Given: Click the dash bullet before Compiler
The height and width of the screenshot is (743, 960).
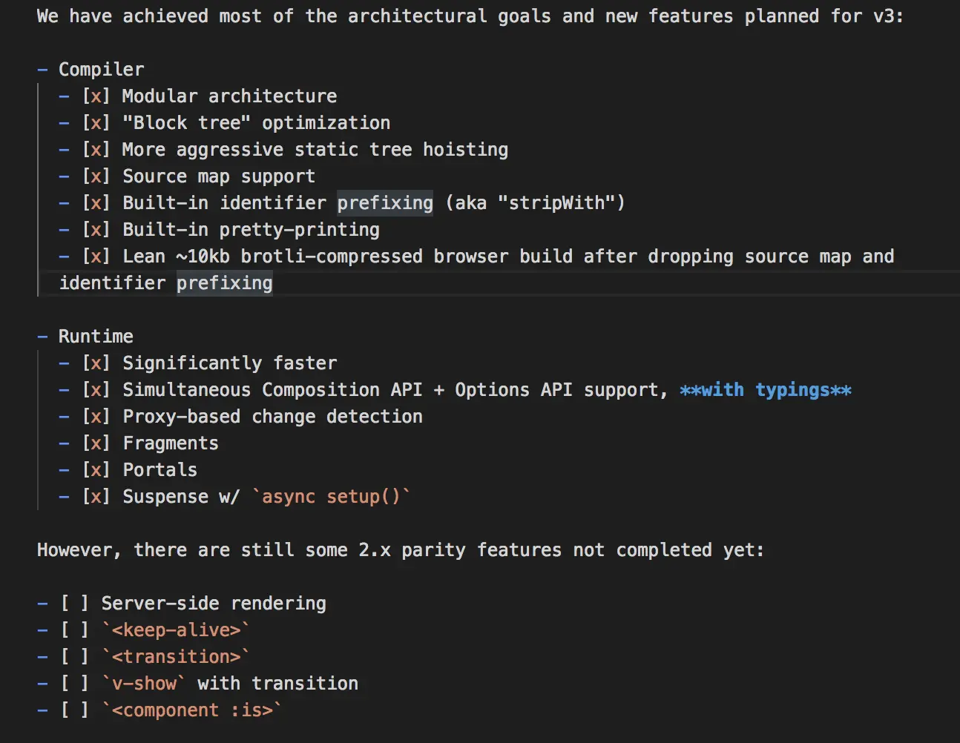Looking at the screenshot, I should (42, 70).
